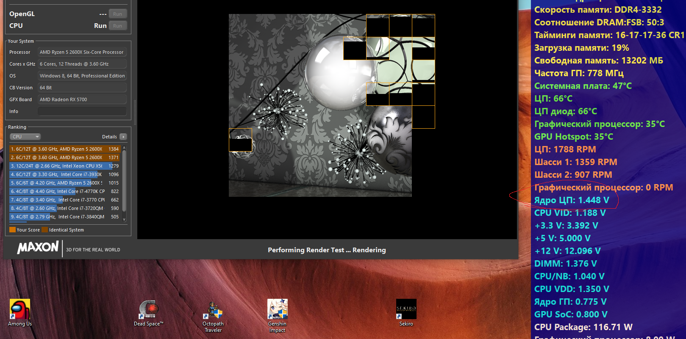Click the arrow button next to Details

pyautogui.click(x=123, y=137)
